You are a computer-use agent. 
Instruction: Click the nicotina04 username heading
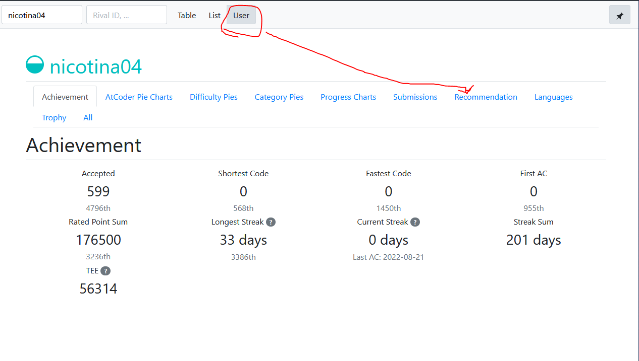coord(96,66)
